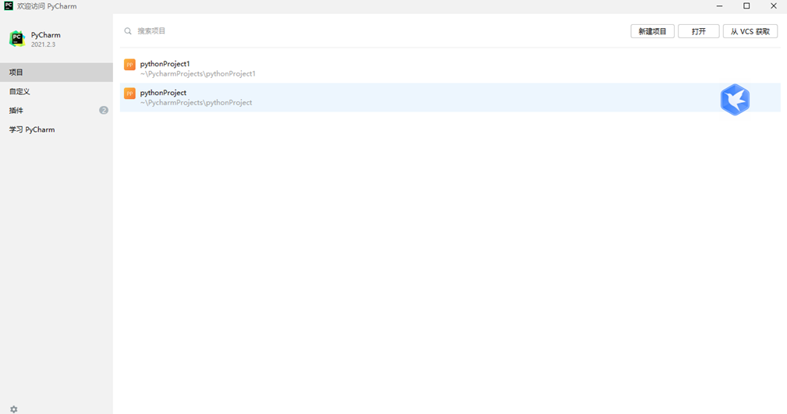Click the PyCharm 2021.2.3 version text

pyautogui.click(x=43, y=44)
